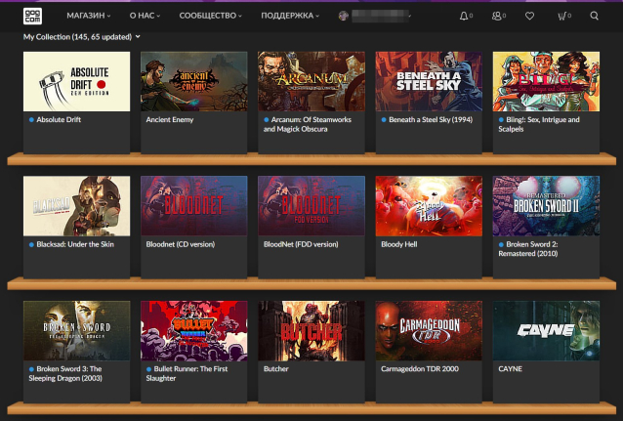Click the user avatar icon
This screenshot has height=421, width=623.
click(344, 16)
